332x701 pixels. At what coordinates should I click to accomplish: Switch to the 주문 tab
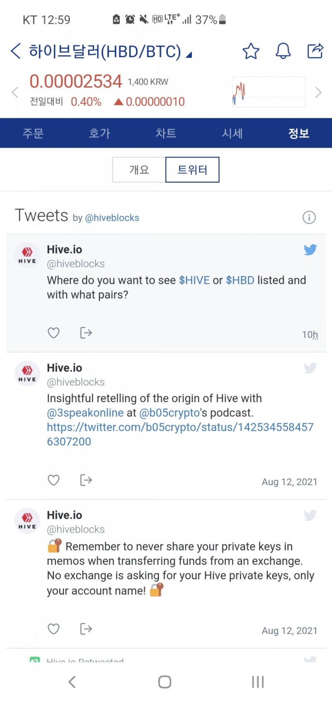tap(33, 133)
